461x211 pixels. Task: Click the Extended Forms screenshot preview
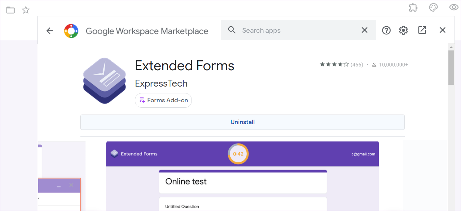coord(242,176)
